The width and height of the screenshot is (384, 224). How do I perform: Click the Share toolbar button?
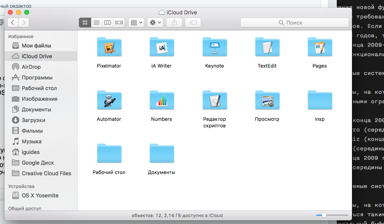(x=174, y=23)
